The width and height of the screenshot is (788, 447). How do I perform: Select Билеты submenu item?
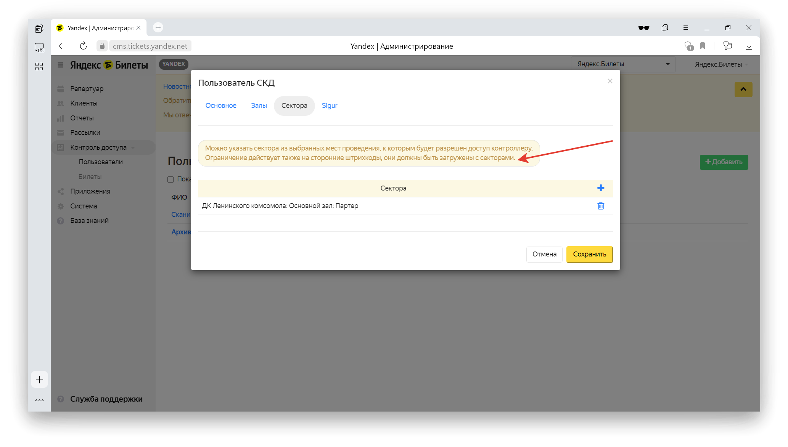90,177
